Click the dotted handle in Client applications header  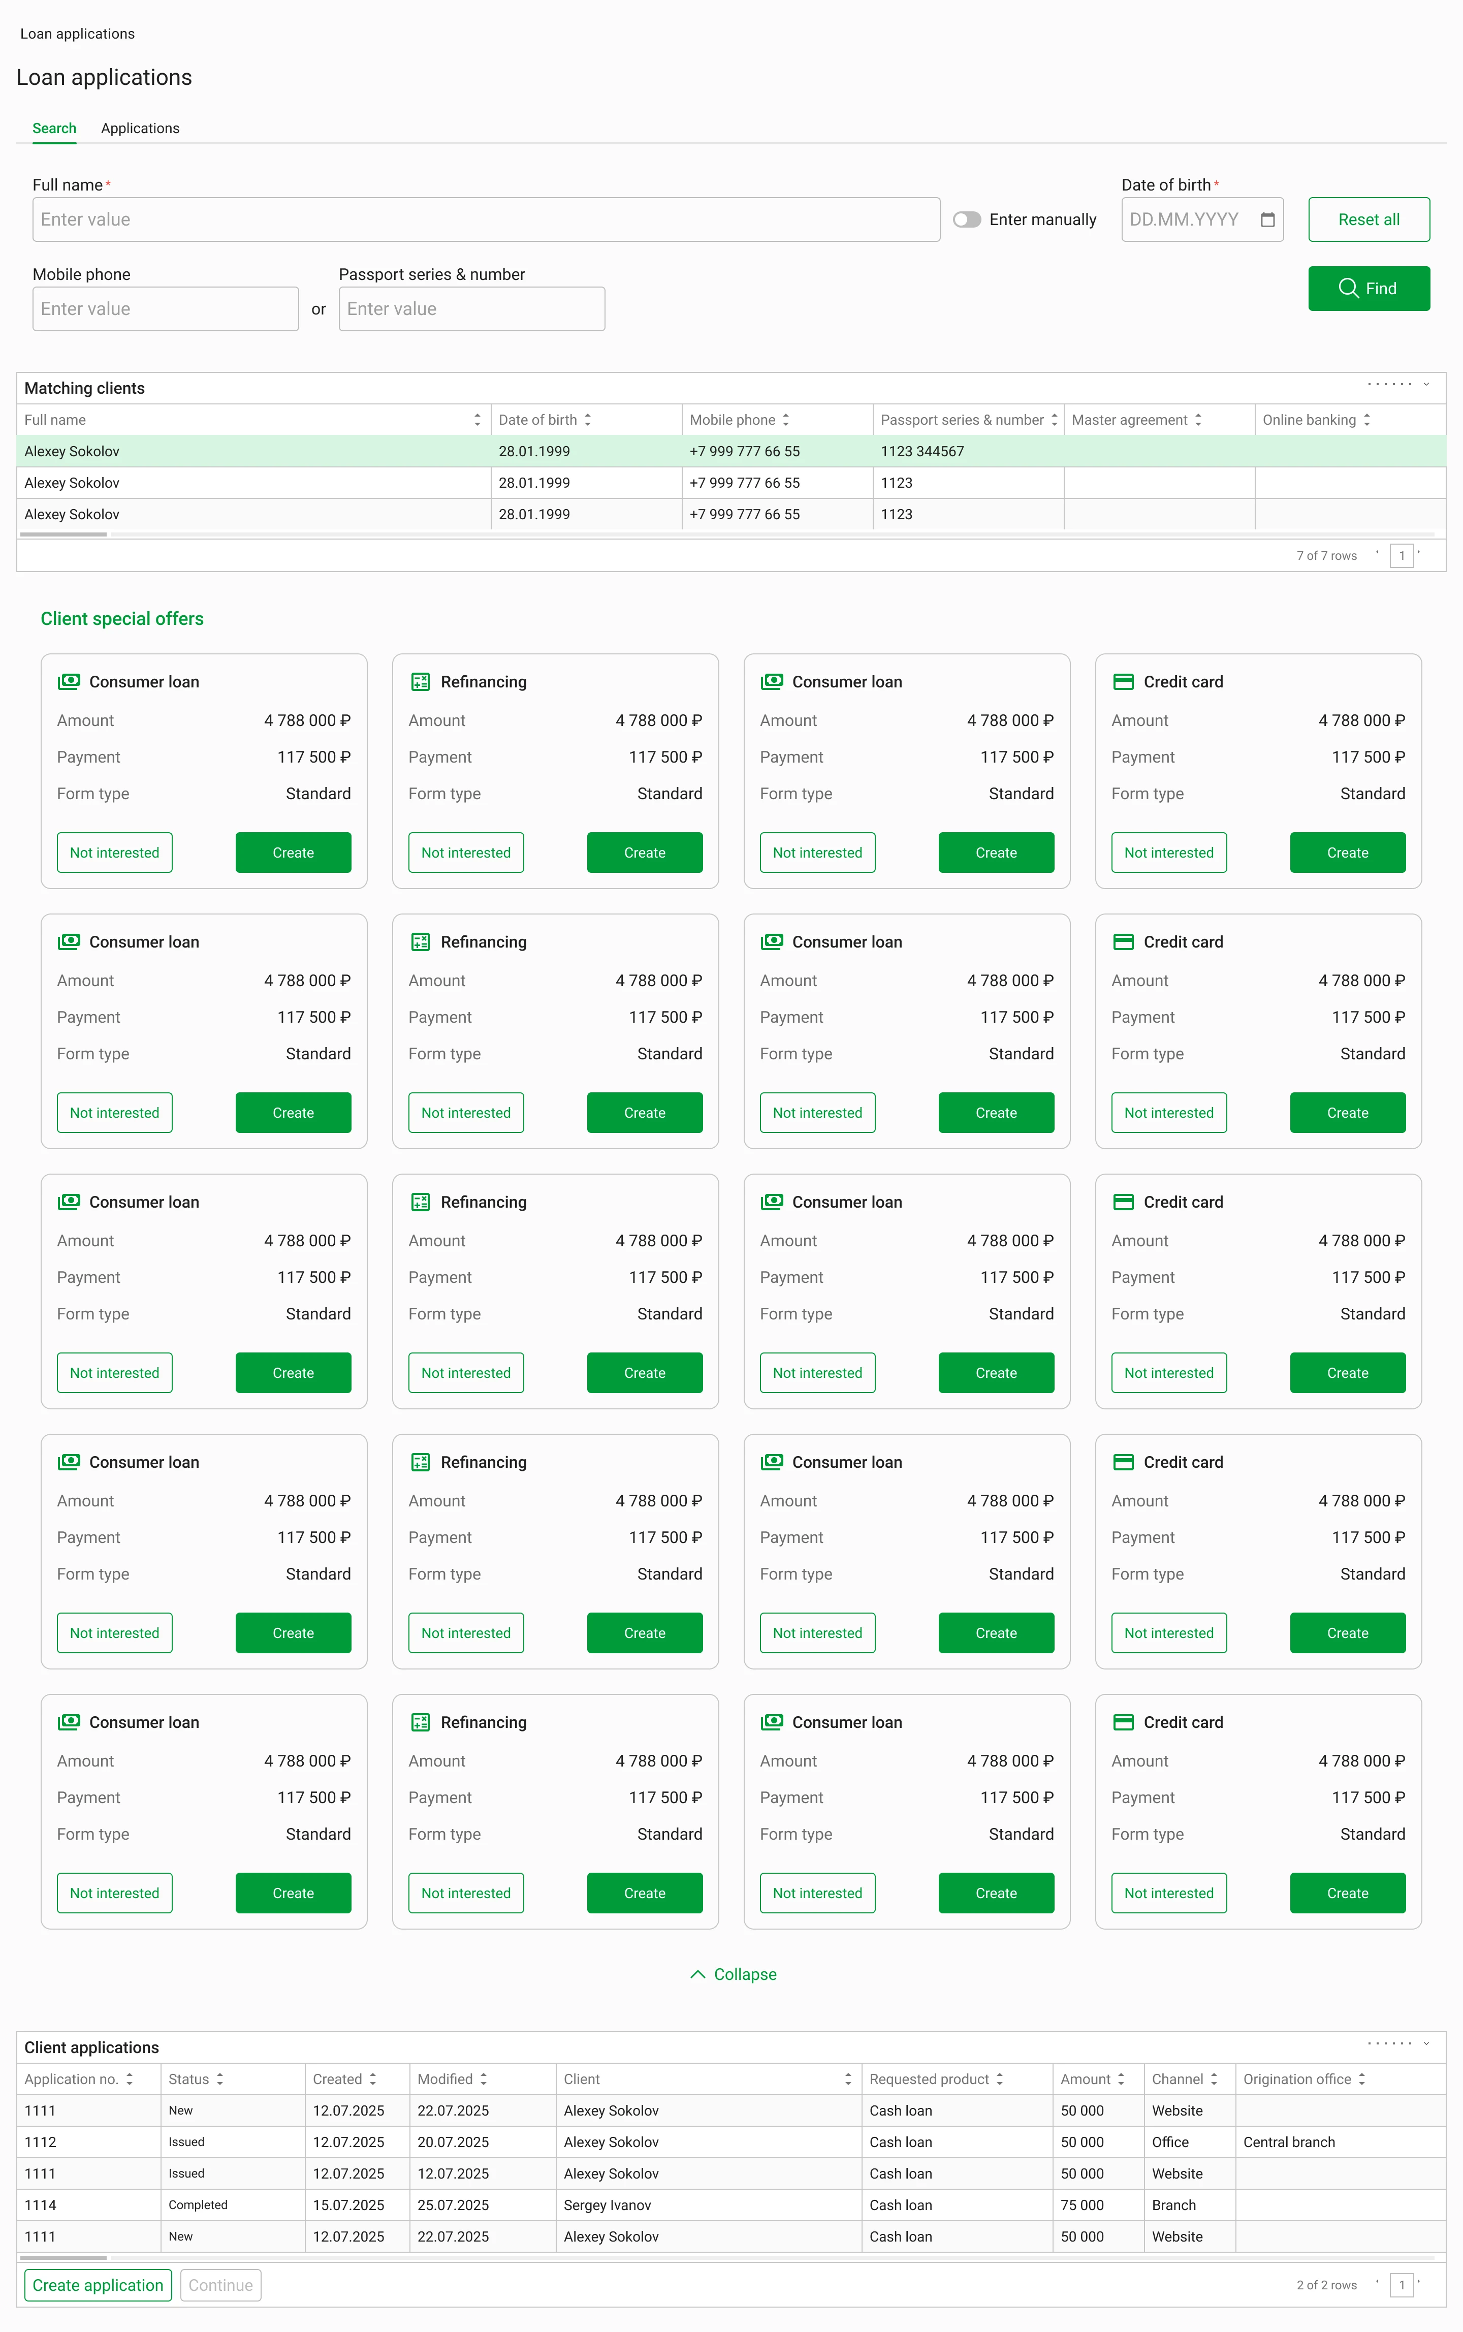coord(1389,2043)
